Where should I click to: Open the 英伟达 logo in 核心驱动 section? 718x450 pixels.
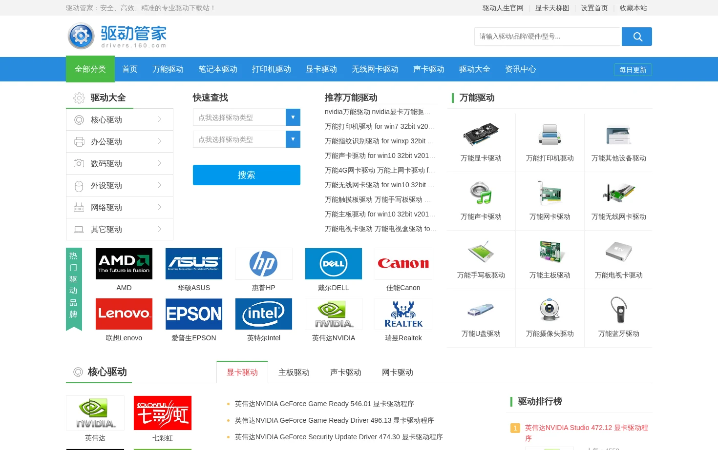coord(95,413)
